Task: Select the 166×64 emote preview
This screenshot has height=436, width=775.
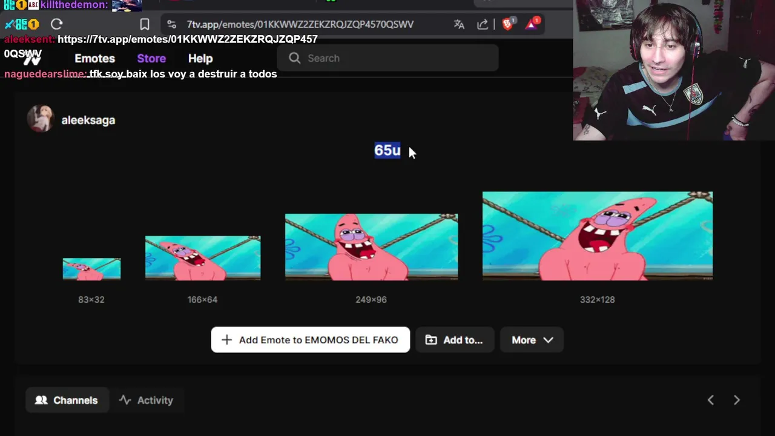Action: click(x=203, y=258)
